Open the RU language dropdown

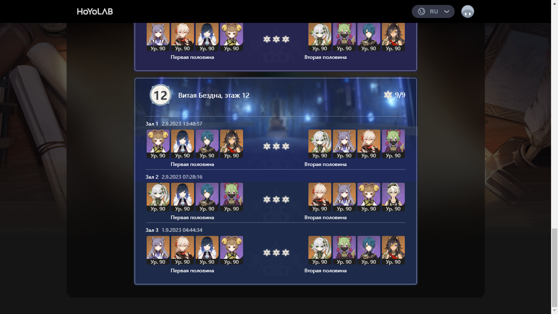click(433, 11)
